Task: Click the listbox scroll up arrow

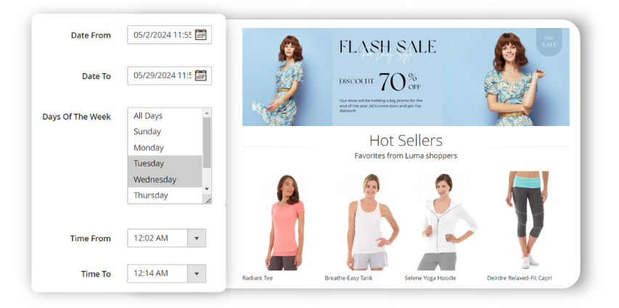Action: (207, 113)
